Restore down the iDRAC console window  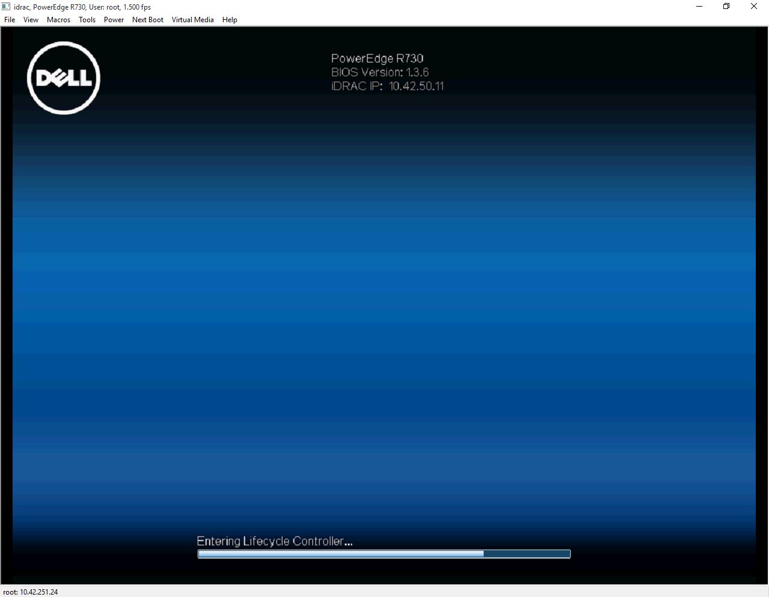coord(726,7)
